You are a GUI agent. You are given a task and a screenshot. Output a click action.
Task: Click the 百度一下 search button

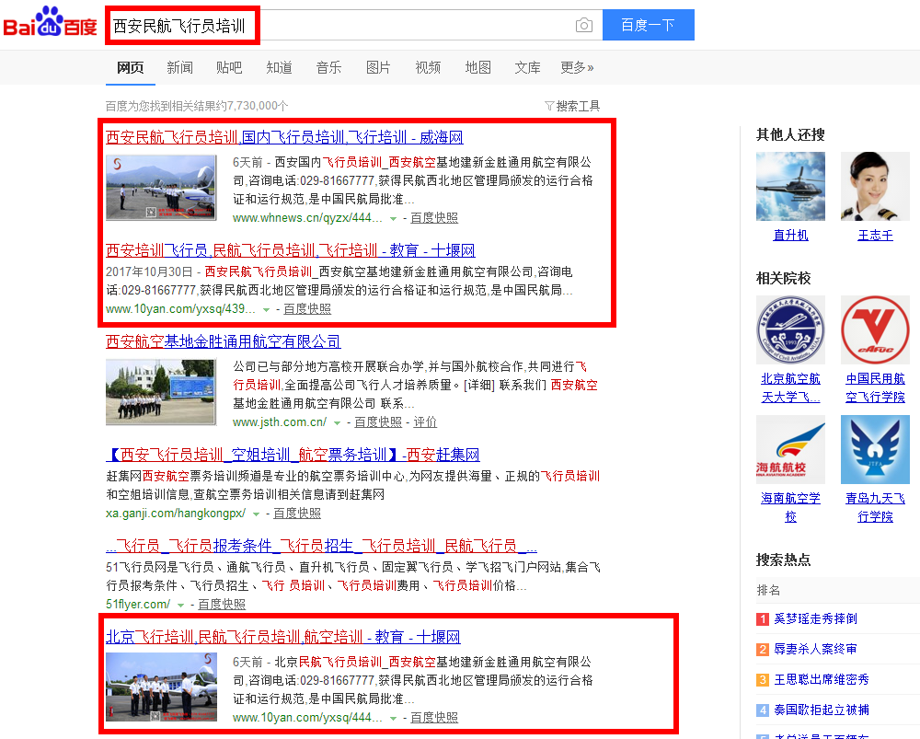[x=649, y=25]
